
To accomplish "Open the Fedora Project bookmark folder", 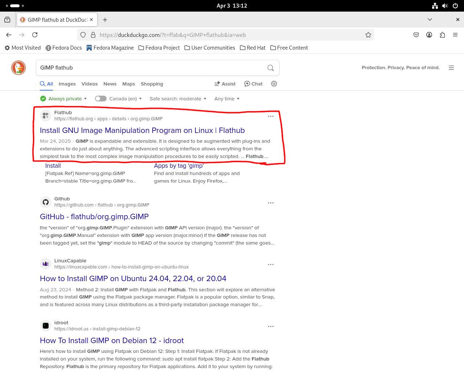I will pos(159,48).
